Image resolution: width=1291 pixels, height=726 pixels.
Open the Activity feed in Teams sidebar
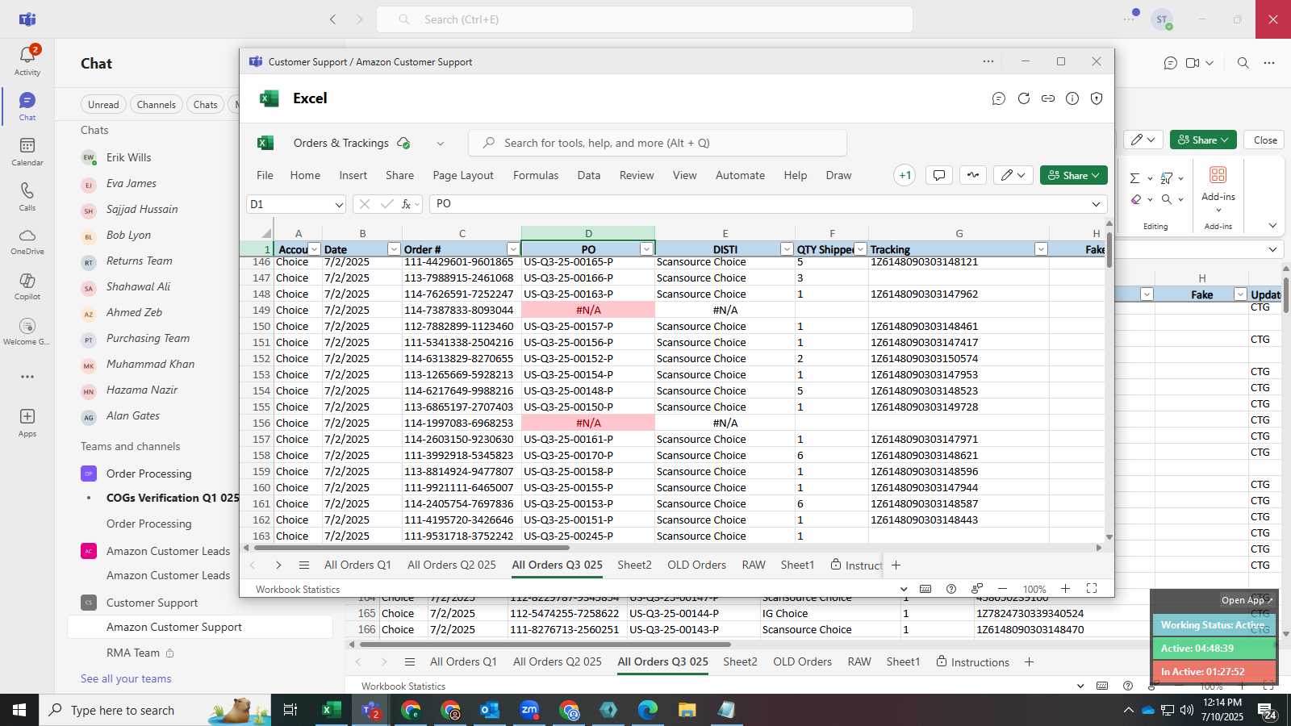coord(27,60)
